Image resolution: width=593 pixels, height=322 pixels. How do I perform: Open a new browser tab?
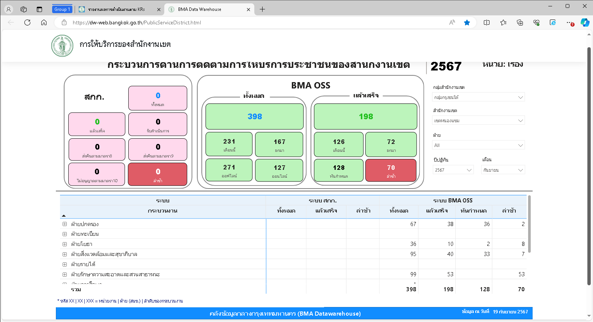point(262,9)
